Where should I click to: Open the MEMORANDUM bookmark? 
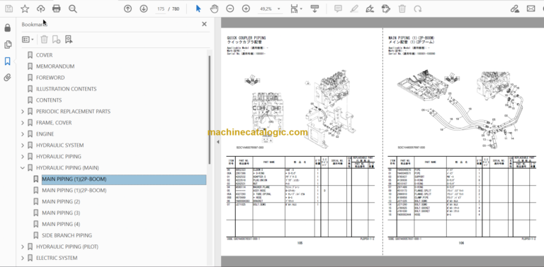(x=55, y=66)
